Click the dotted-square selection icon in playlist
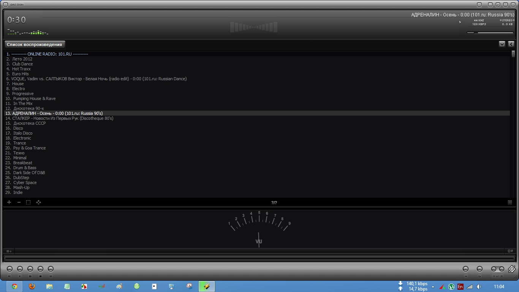This screenshot has height=292, width=519. 28,202
